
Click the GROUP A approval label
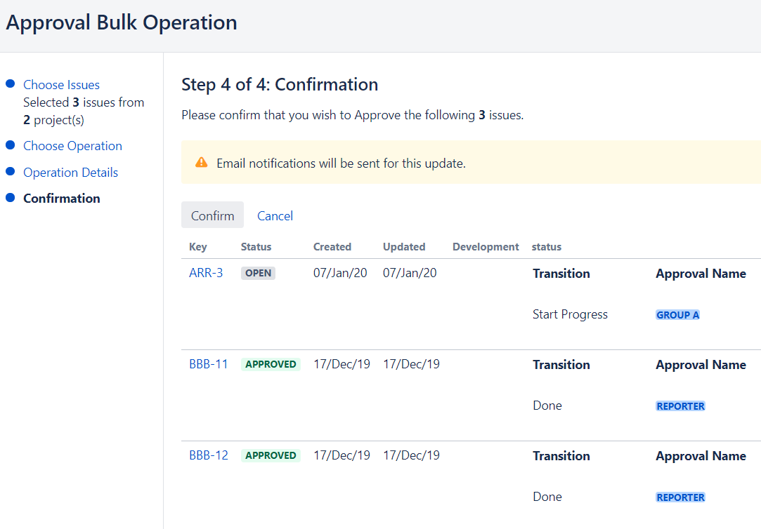click(x=677, y=315)
